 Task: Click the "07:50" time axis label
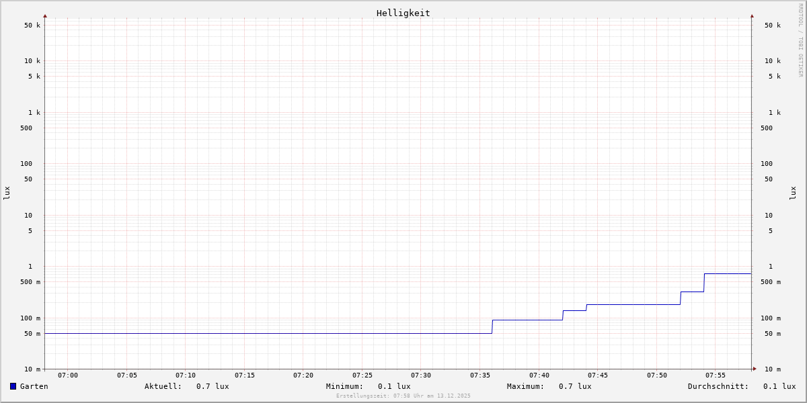657,375
